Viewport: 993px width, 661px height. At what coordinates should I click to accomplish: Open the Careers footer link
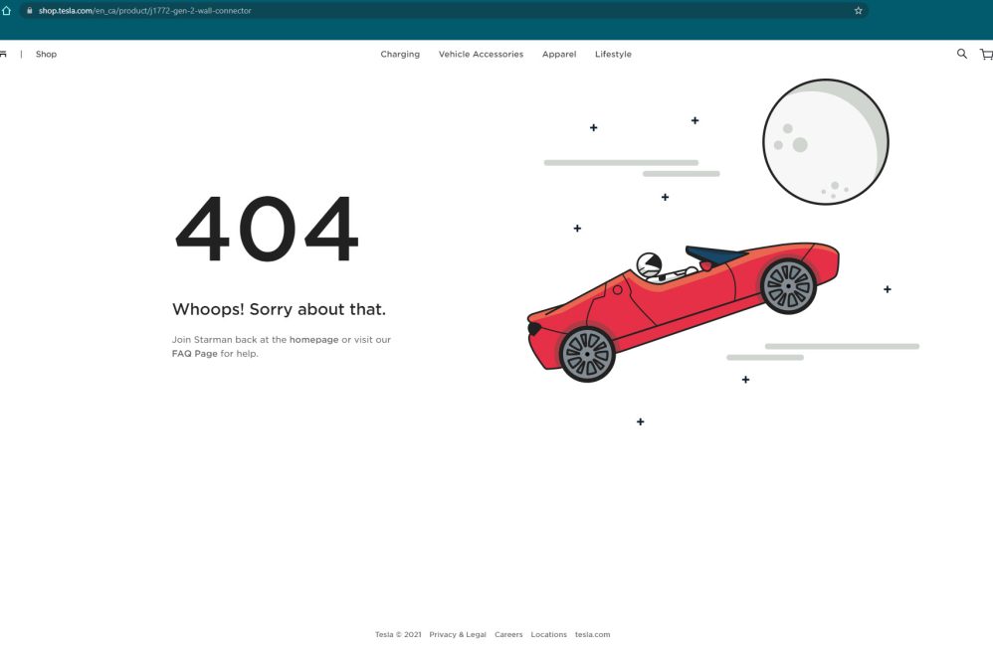pos(508,635)
